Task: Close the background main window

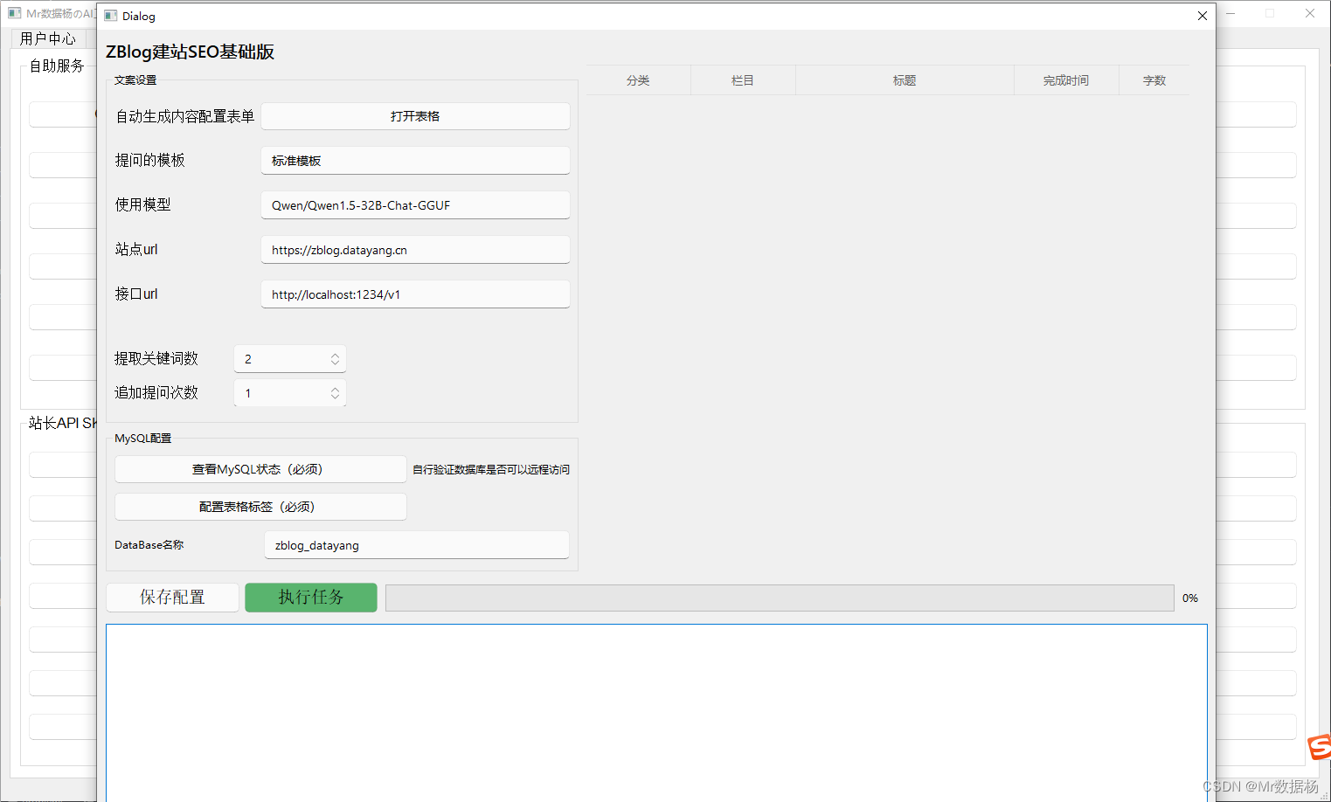Action: pos(1310,13)
